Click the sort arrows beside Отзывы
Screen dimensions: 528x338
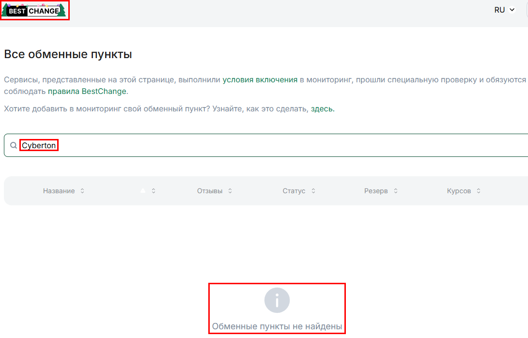pyautogui.click(x=231, y=191)
